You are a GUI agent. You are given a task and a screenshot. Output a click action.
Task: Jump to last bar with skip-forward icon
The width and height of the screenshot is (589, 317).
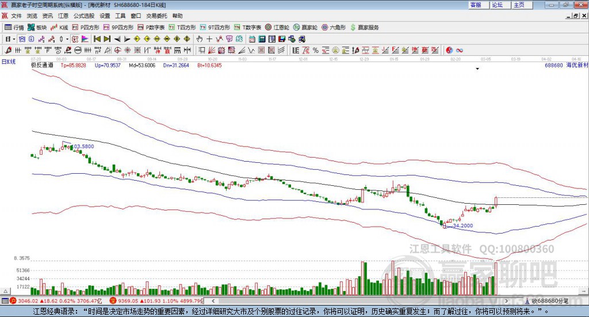pos(107,39)
